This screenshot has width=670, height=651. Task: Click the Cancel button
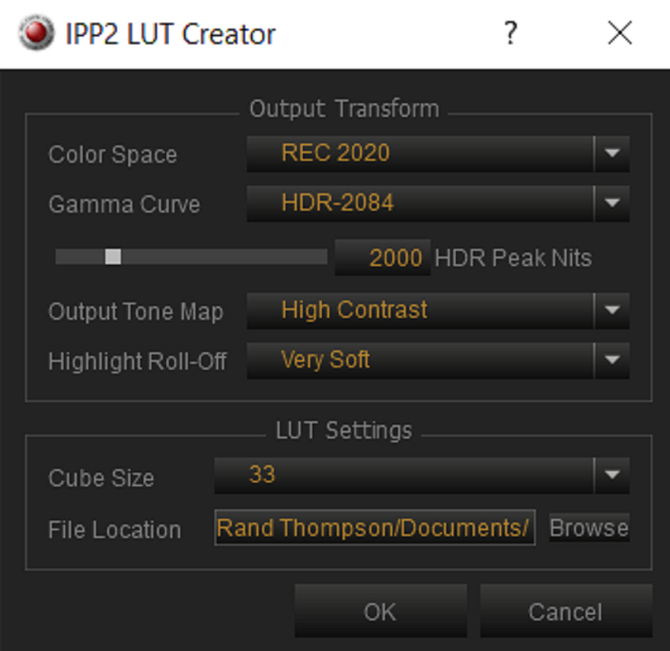coord(566,611)
